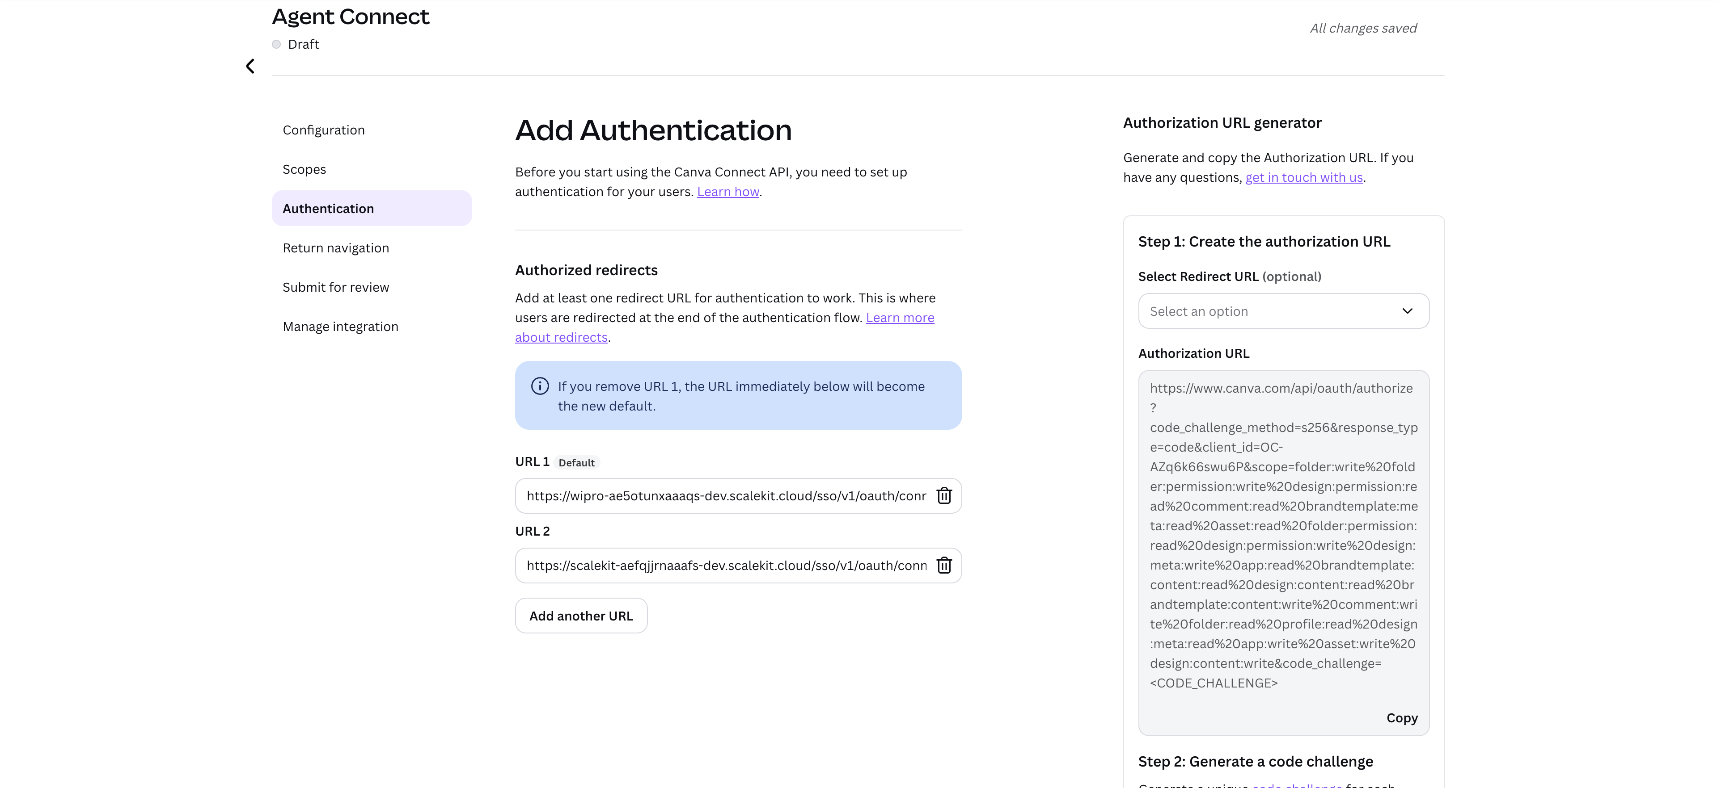Click the Add another URL button
The image size is (1717, 788).
coord(581,616)
